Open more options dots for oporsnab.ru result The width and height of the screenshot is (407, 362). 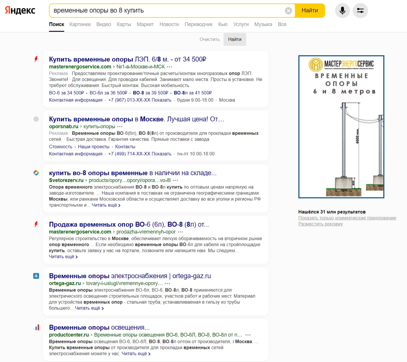(x=120, y=127)
